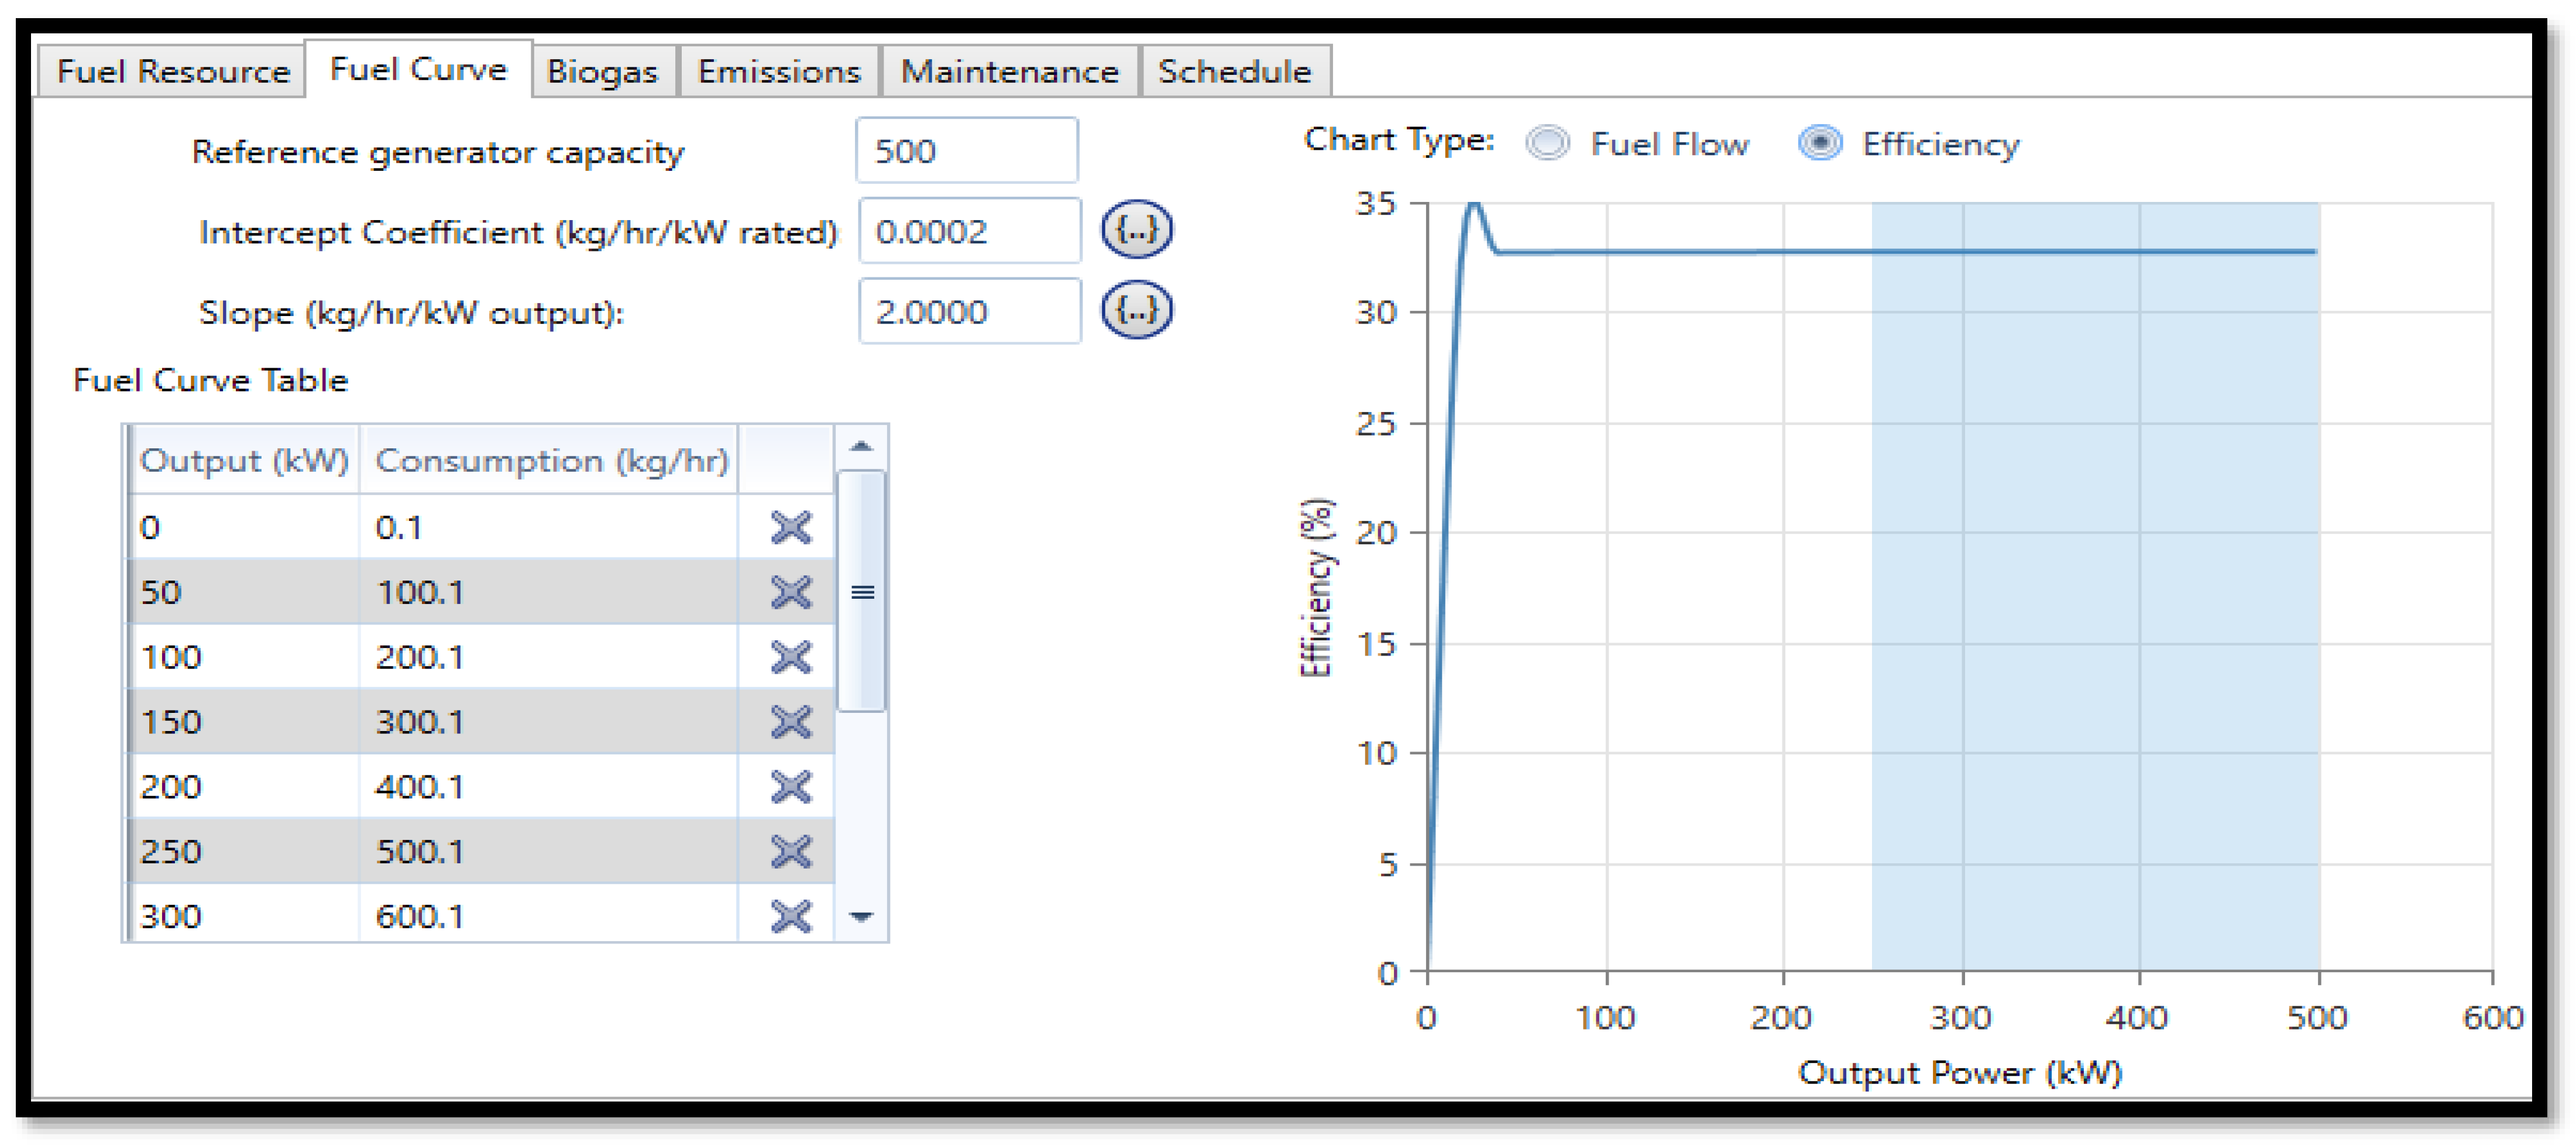Select the Fuel Flow chart type

1547,144
